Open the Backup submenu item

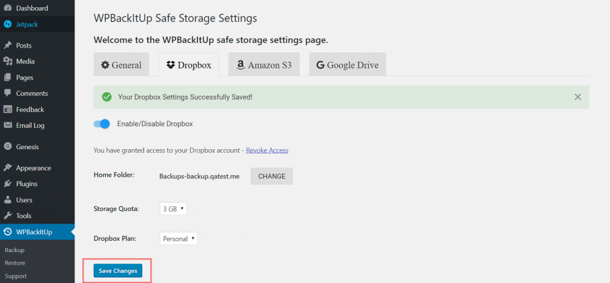coord(15,250)
